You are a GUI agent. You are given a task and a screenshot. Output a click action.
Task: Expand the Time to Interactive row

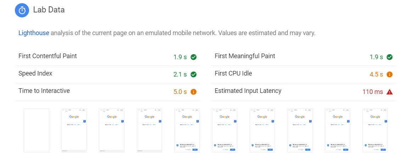coord(44,91)
